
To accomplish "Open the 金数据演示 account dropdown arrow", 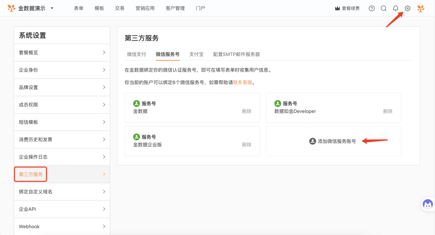I will pos(52,8).
